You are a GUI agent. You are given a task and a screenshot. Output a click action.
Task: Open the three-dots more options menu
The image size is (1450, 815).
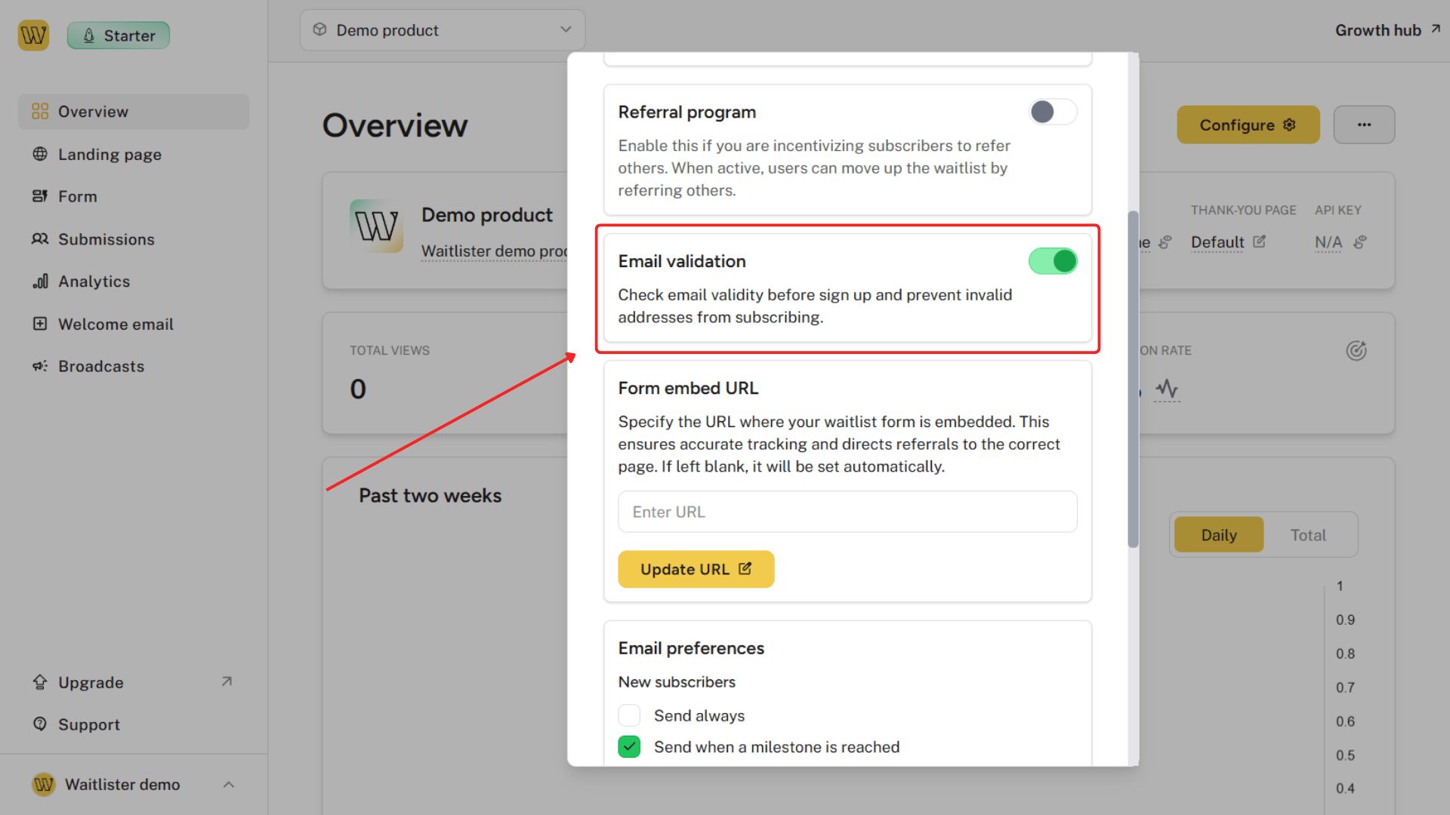click(1364, 125)
